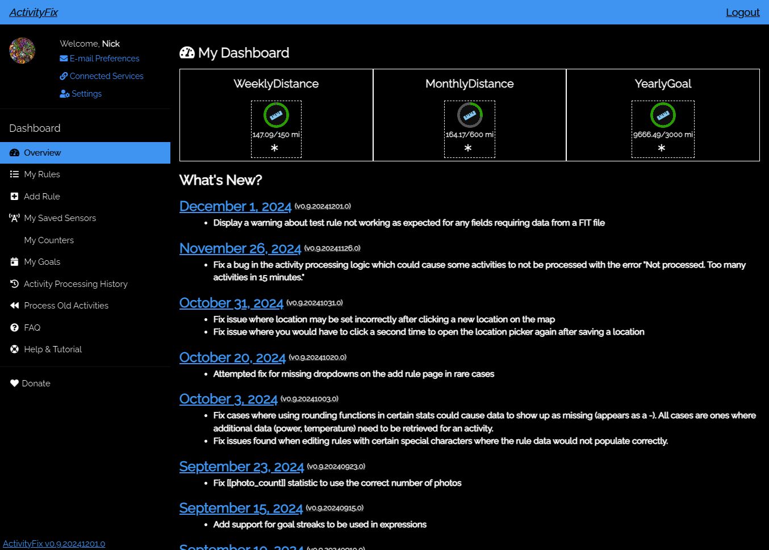
Task: Click the version label v0.9.20241126.0
Action: pos(332,248)
